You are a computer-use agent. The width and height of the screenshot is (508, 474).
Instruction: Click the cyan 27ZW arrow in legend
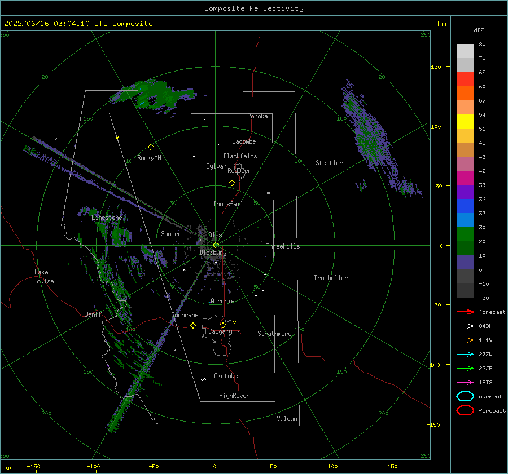click(x=465, y=355)
